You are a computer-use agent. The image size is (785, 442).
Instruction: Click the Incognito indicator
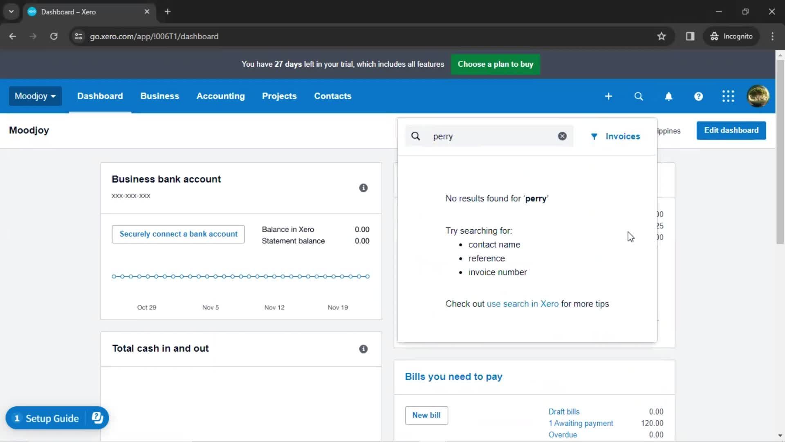pos(731,36)
